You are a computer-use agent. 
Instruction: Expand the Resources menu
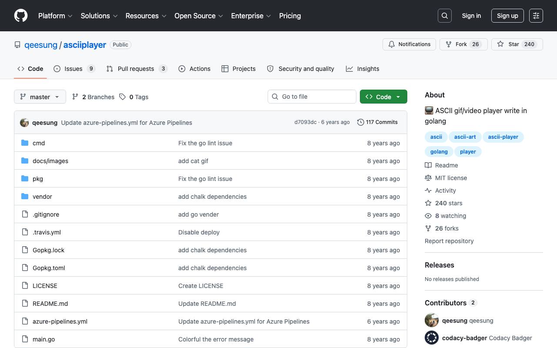click(x=146, y=16)
